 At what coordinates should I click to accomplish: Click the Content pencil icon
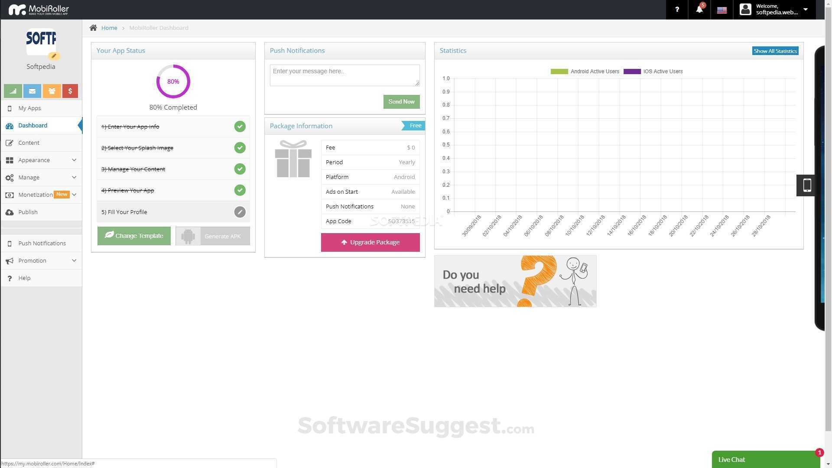pos(10,143)
